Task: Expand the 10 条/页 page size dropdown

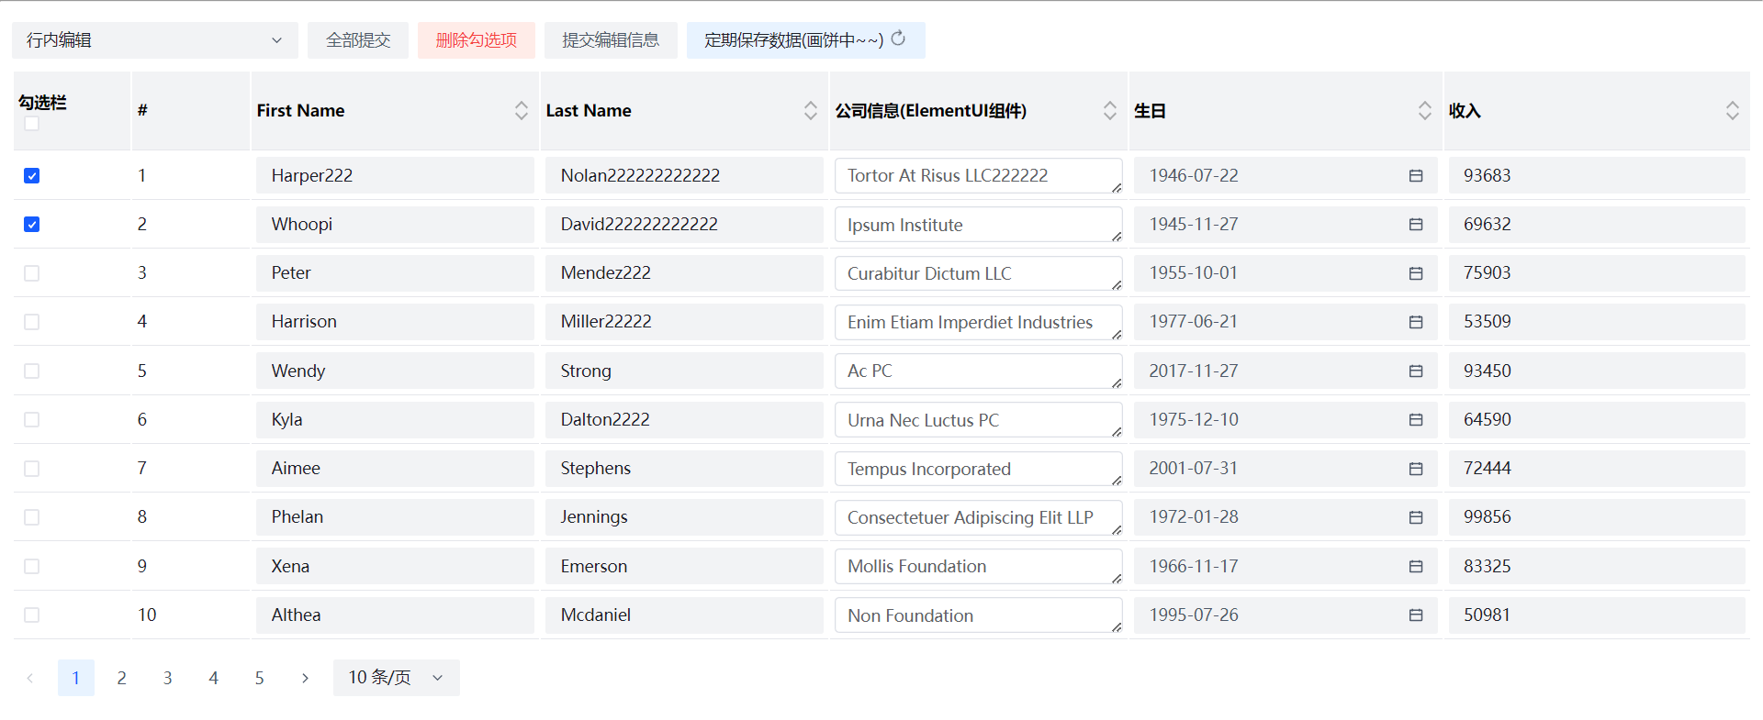Action: 396,678
